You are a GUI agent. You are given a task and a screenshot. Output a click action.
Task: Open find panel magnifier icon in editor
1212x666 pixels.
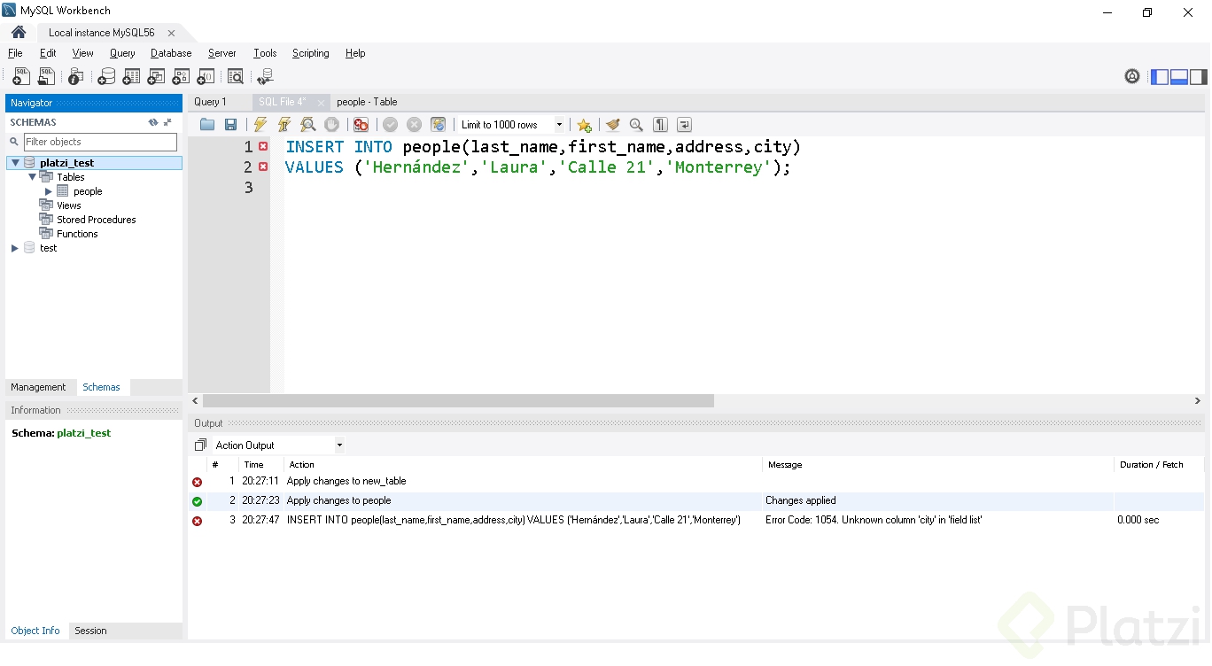pos(636,125)
